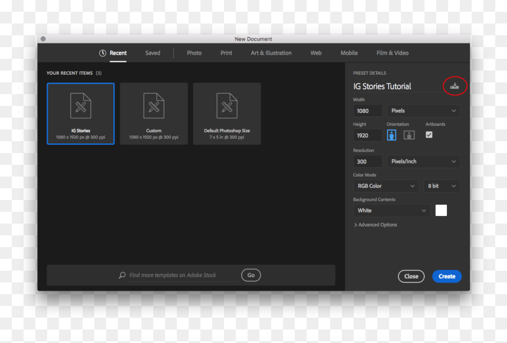Click the window close dot in title bar

pos(43,39)
